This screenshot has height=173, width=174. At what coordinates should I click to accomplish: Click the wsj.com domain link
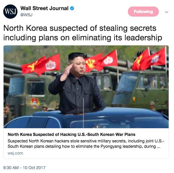coord(15,153)
